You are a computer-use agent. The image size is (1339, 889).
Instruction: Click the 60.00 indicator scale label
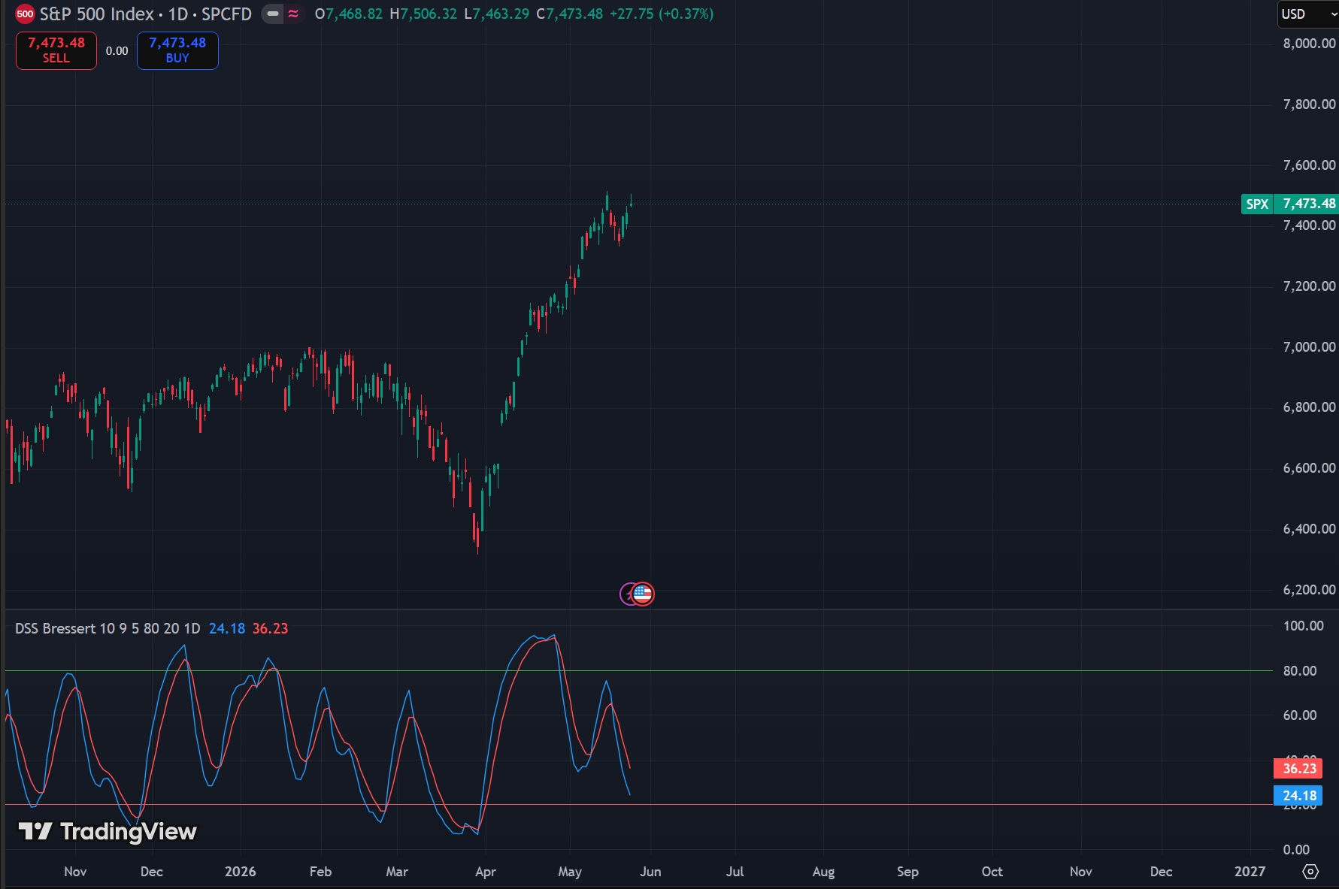1300,715
